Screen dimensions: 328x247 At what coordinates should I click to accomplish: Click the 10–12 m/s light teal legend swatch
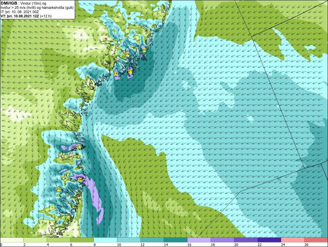click(129, 240)
